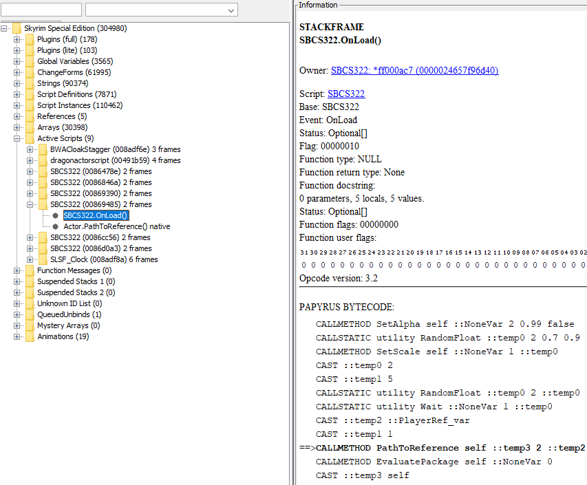Click the Plugins (full) folder icon
Screen dimensions: 587x485
30,39
